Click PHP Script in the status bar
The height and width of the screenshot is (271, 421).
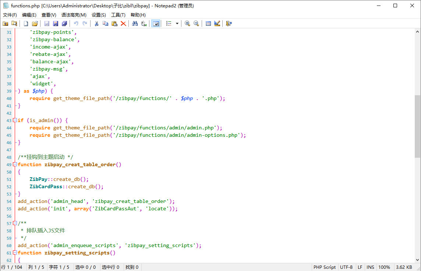pyautogui.click(x=324, y=267)
